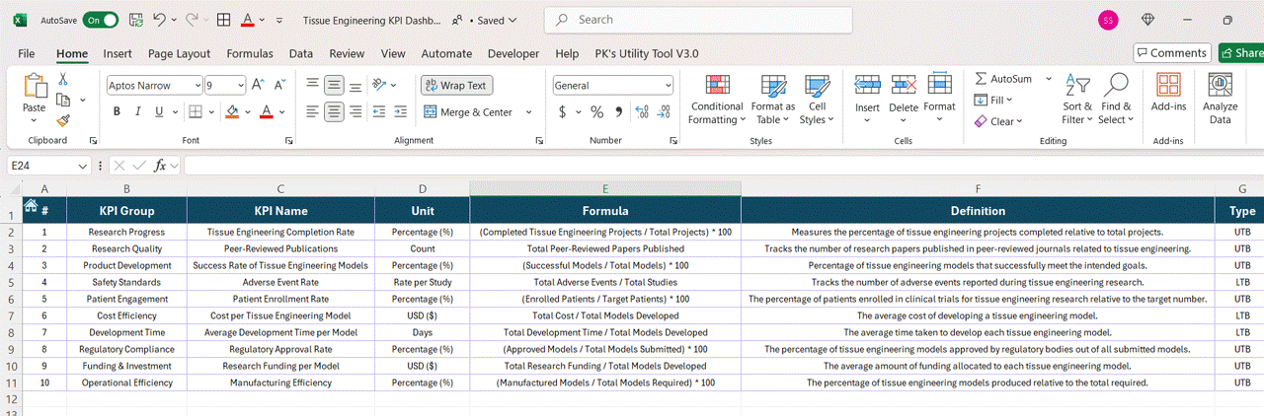Expand the Merge & Center dropdown arrow
Viewport: 1264px width, 416px height.
pos(529,112)
